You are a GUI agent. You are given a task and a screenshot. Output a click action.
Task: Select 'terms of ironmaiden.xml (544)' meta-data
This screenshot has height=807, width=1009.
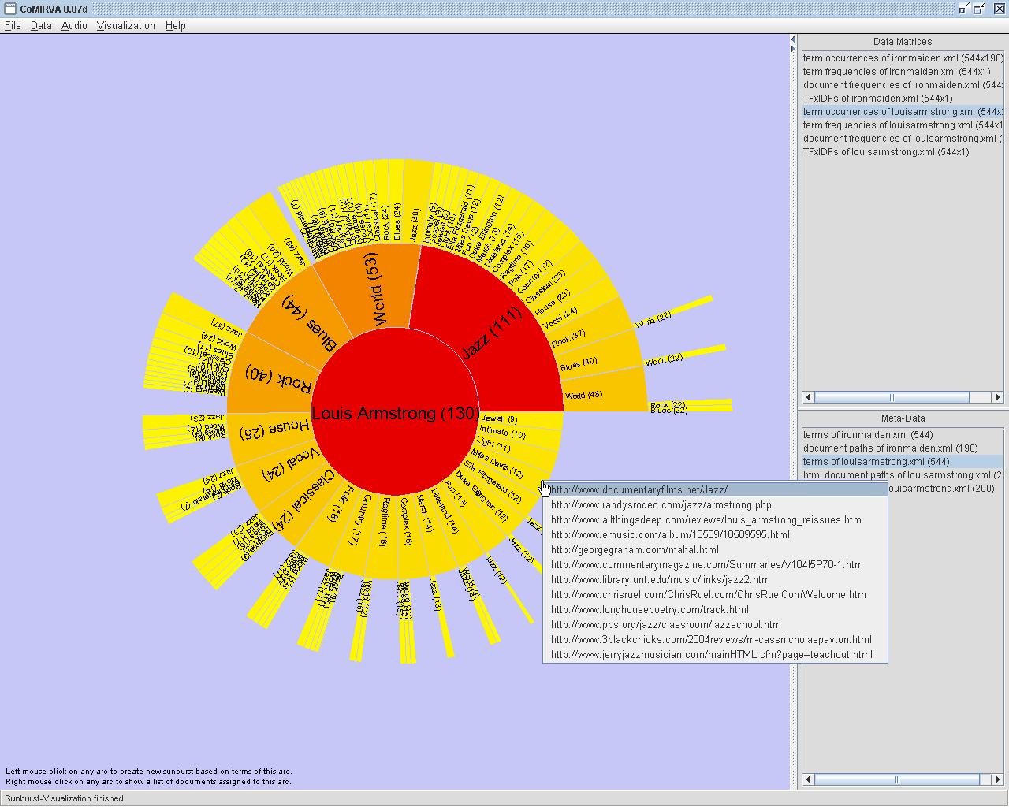tap(903, 434)
